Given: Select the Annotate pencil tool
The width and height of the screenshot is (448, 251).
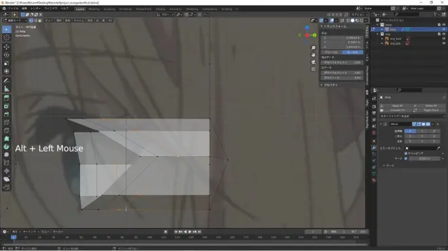Looking at the screenshot, I should pos(7,81).
